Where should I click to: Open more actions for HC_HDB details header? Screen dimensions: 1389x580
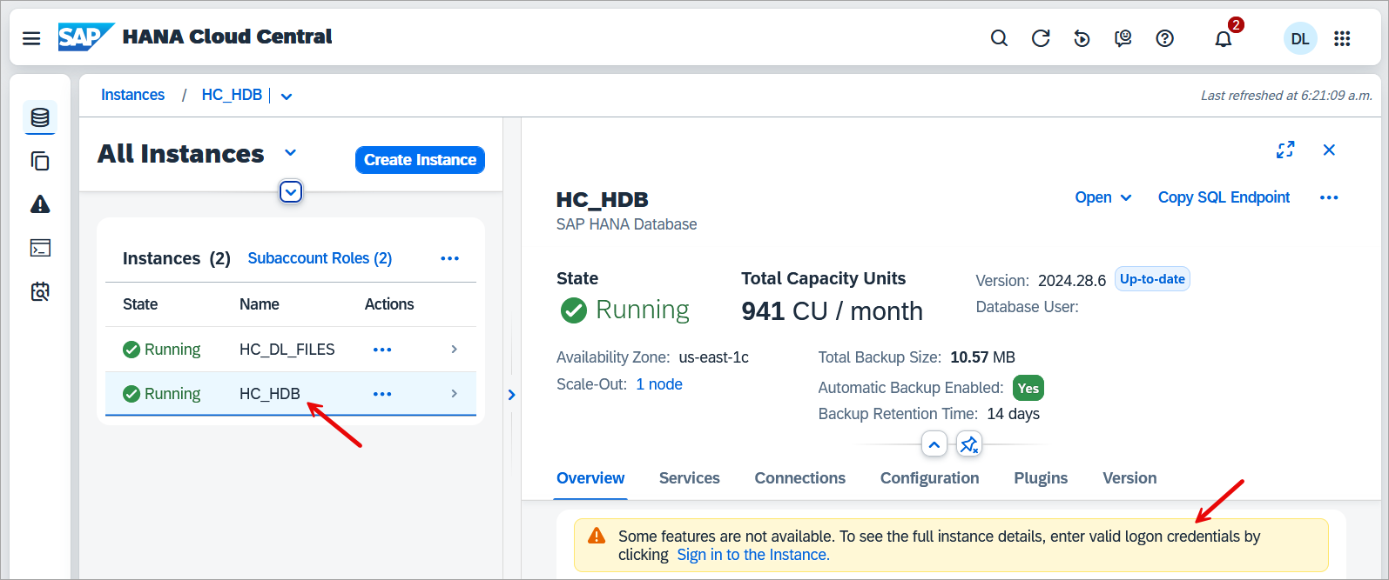coord(1329,197)
